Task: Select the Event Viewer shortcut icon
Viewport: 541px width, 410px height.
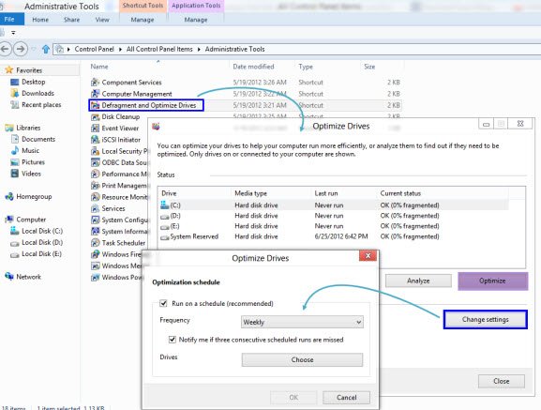Action: [96, 129]
